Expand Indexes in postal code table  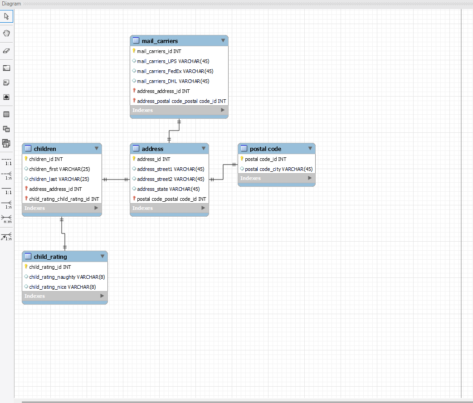click(310, 178)
